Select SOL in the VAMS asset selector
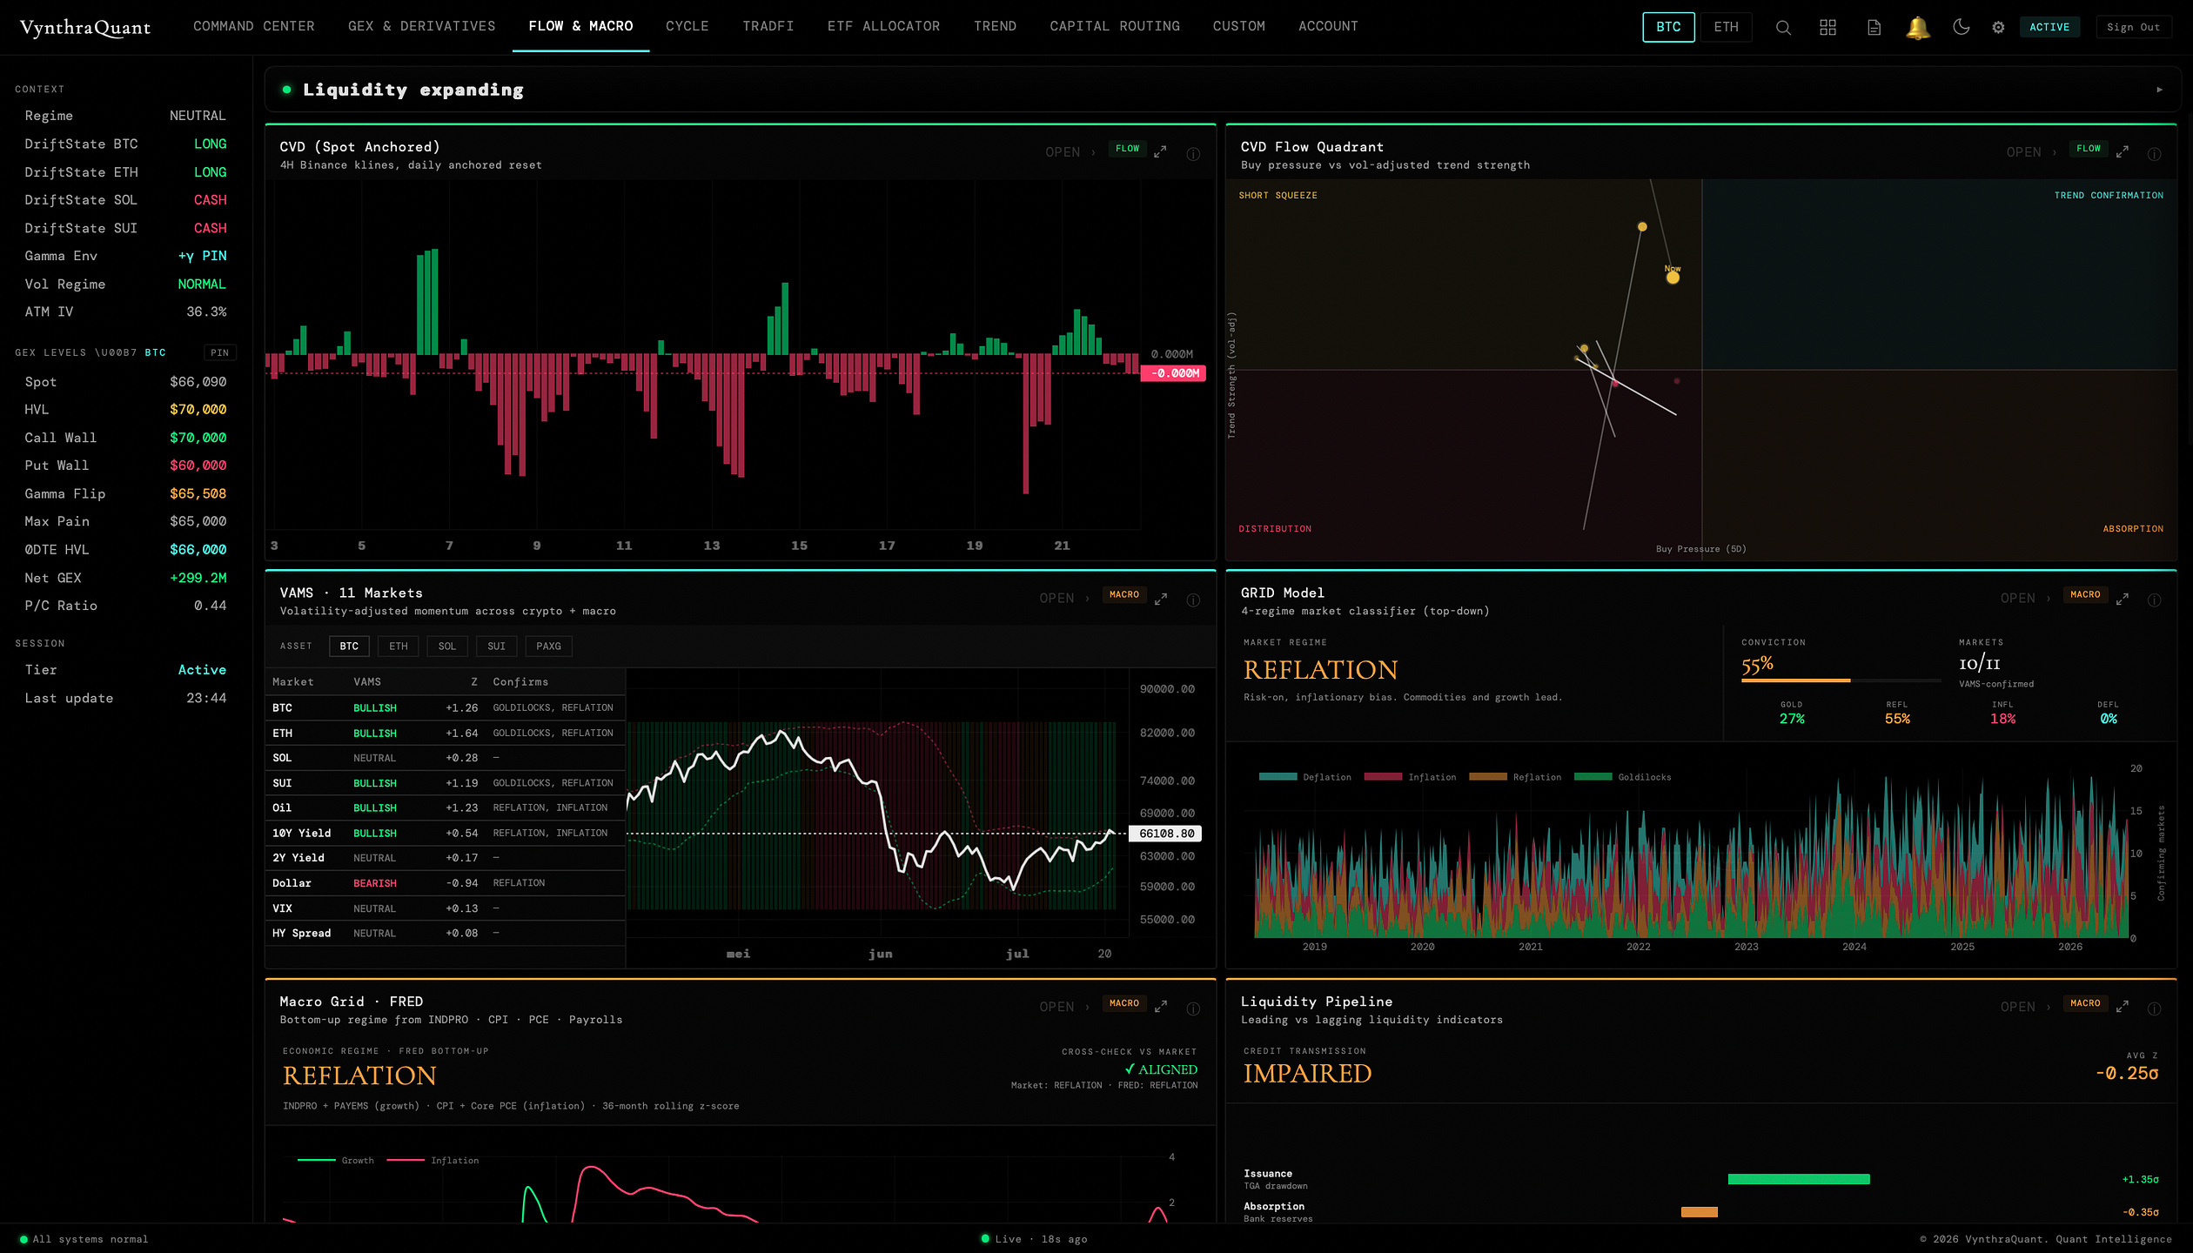 click(447, 646)
